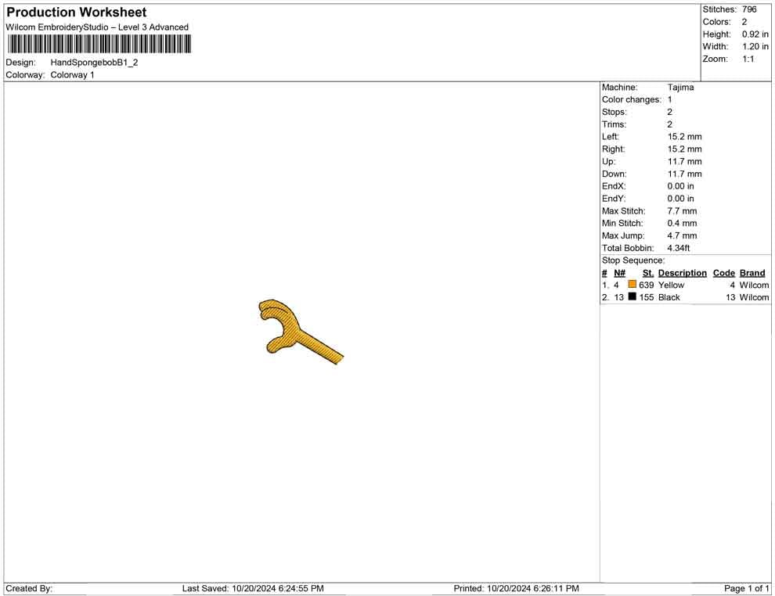775x596 pixels.
Task: Click the Max Stitch value 7.7 mm
Action: click(682, 211)
